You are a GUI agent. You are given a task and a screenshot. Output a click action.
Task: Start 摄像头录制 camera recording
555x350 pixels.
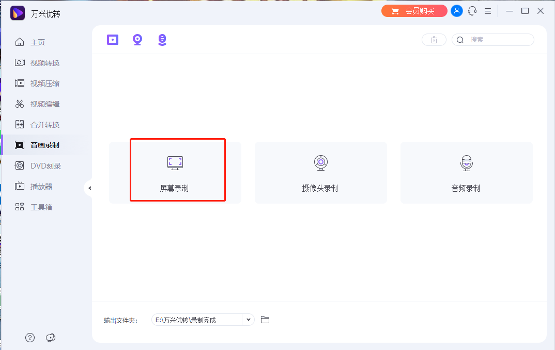tap(320, 172)
